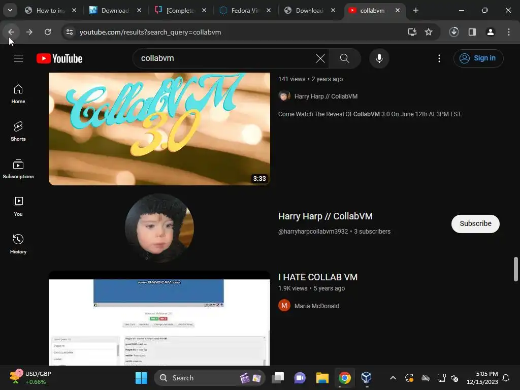Go back in browser history
520x390 pixels.
point(11,32)
